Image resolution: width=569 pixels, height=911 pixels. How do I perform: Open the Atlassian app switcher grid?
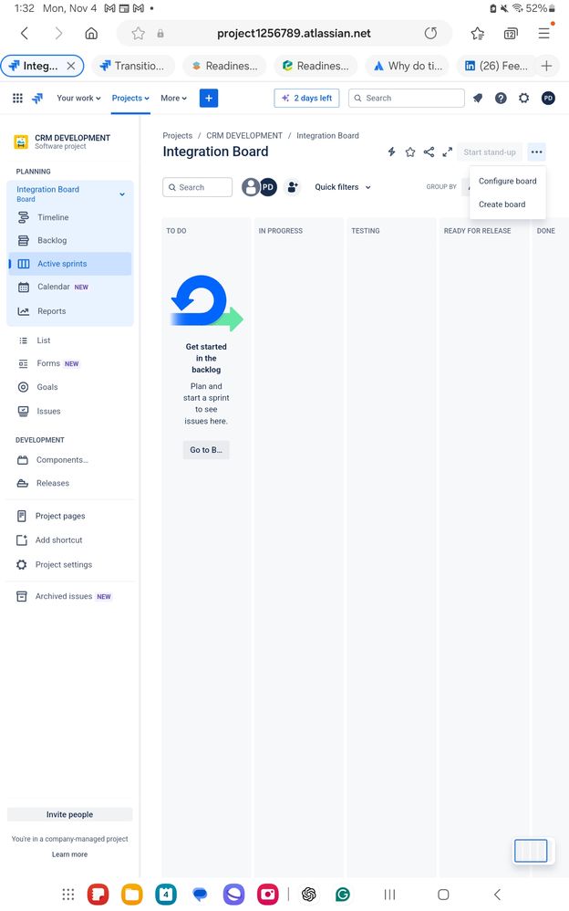18,99
